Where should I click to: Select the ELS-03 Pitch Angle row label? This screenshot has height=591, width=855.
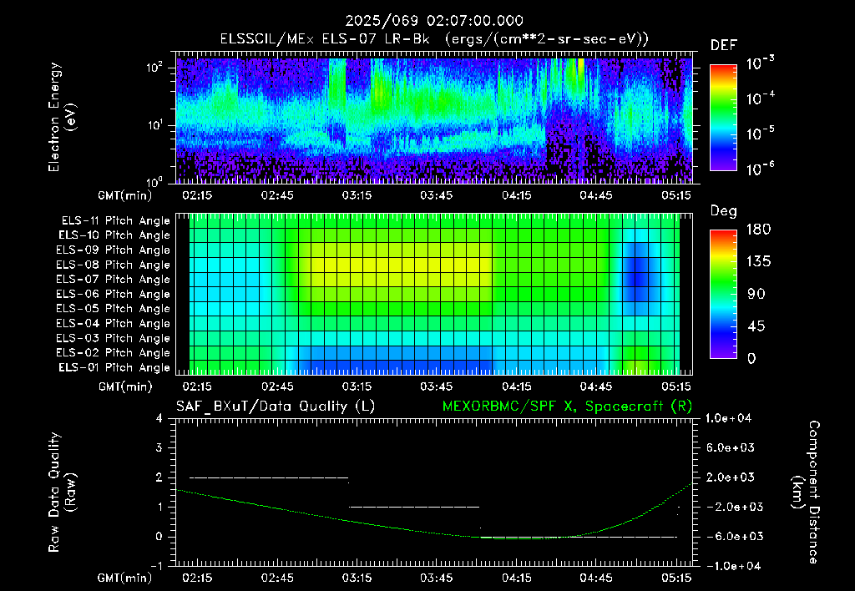[114, 338]
